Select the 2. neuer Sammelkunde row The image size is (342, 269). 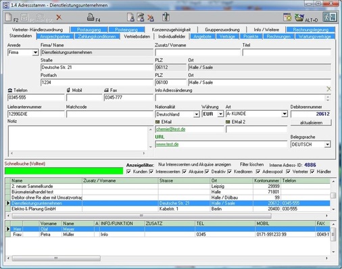click(168, 187)
